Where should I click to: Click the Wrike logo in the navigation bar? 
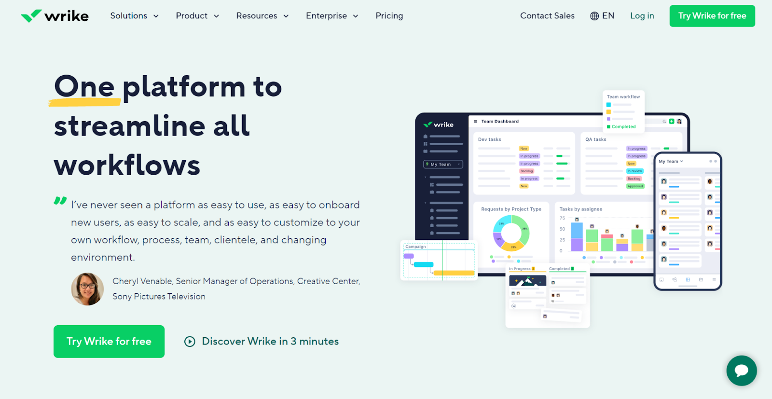pyautogui.click(x=55, y=16)
